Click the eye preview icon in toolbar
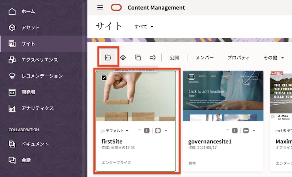 [123, 57]
